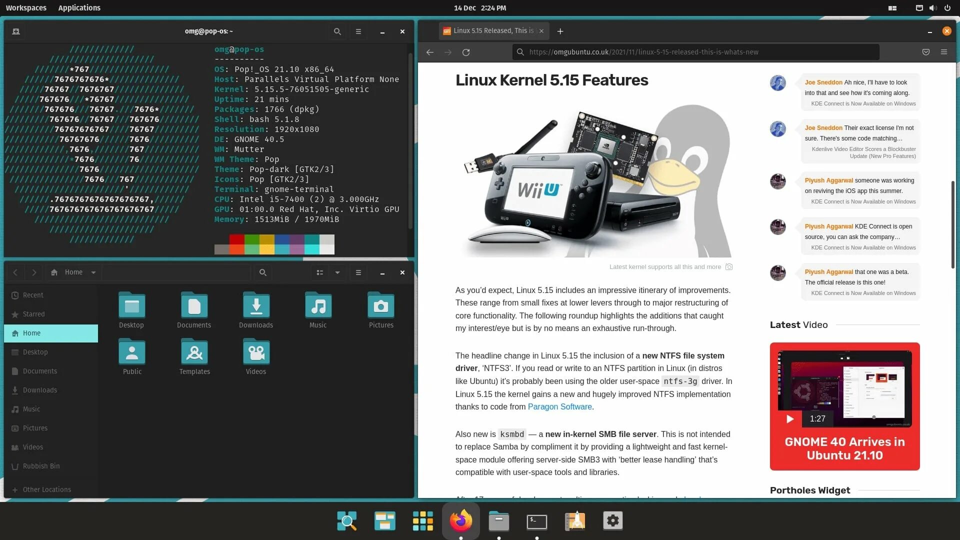Click the terminal search icon
Screen dimensions: 960x540
(x=337, y=31)
